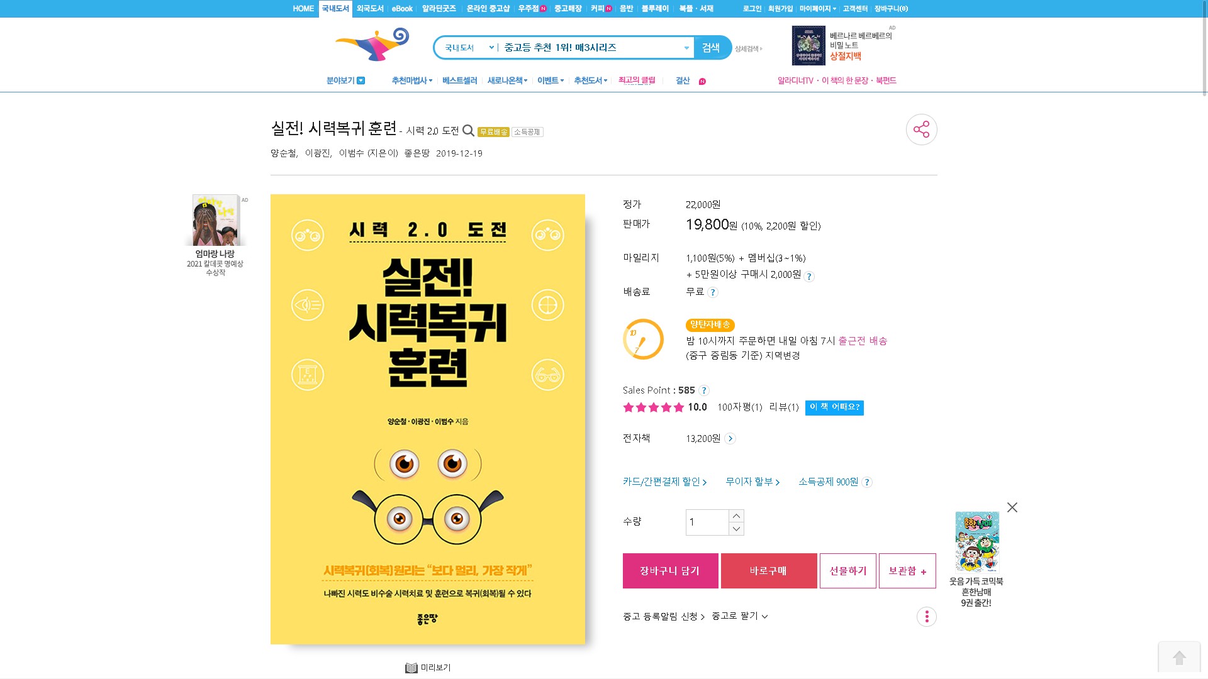
Task: Close the floating comic book ad
Action: [x=1012, y=507]
